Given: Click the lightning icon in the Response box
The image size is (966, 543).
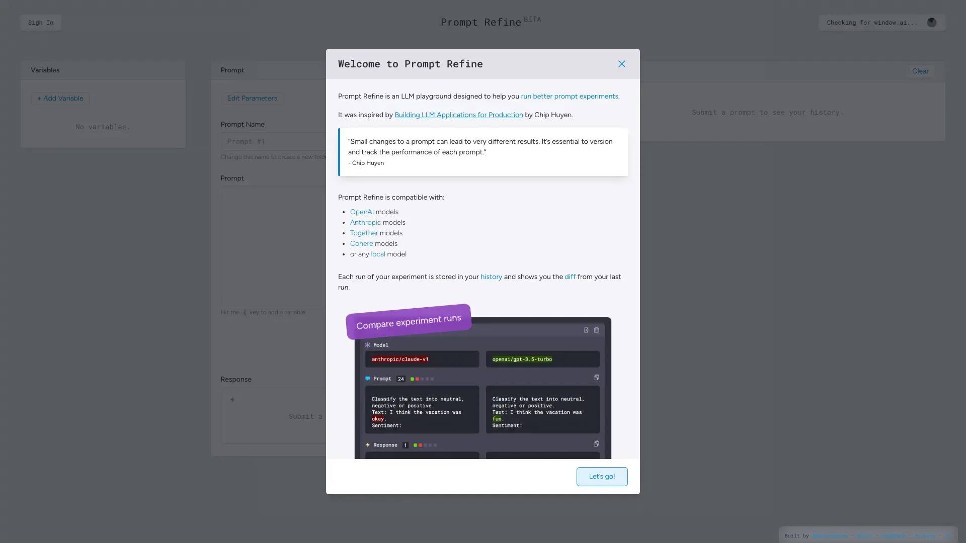Looking at the screenshot, I should coord(232,400).
